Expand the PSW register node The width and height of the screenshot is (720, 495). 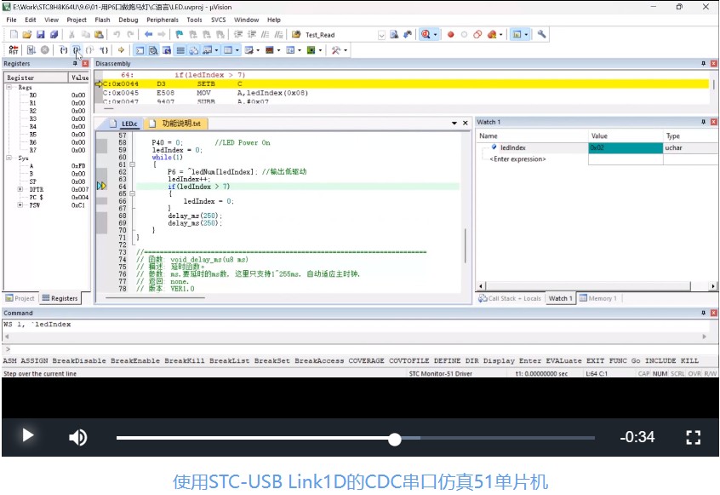coord(20,205)
